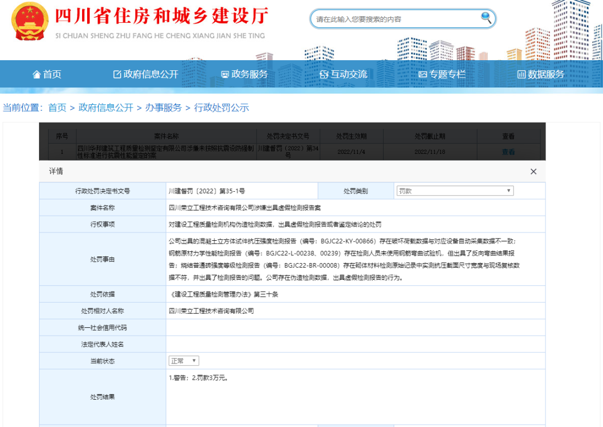This screenshot has width=603, height=427.
Task: Click 处罚截止期 value 2022/11/18
Action: pos(430,152)
